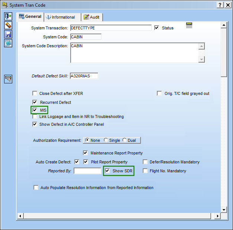Enable Defer/Resolution Mandatory
Viewport: 233px width, 230px height.
(145, 162)
